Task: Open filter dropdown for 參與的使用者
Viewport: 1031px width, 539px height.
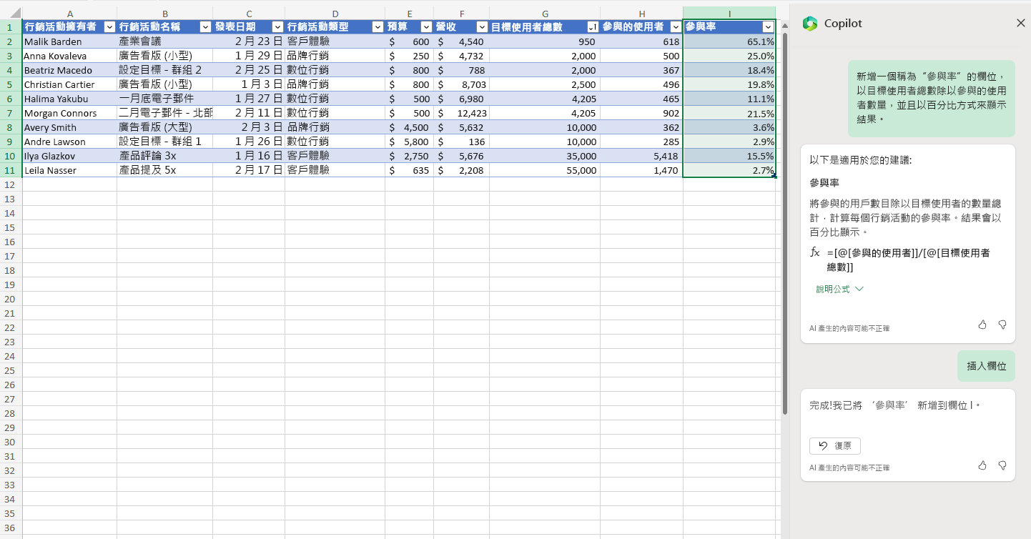Action: [676, 27]
